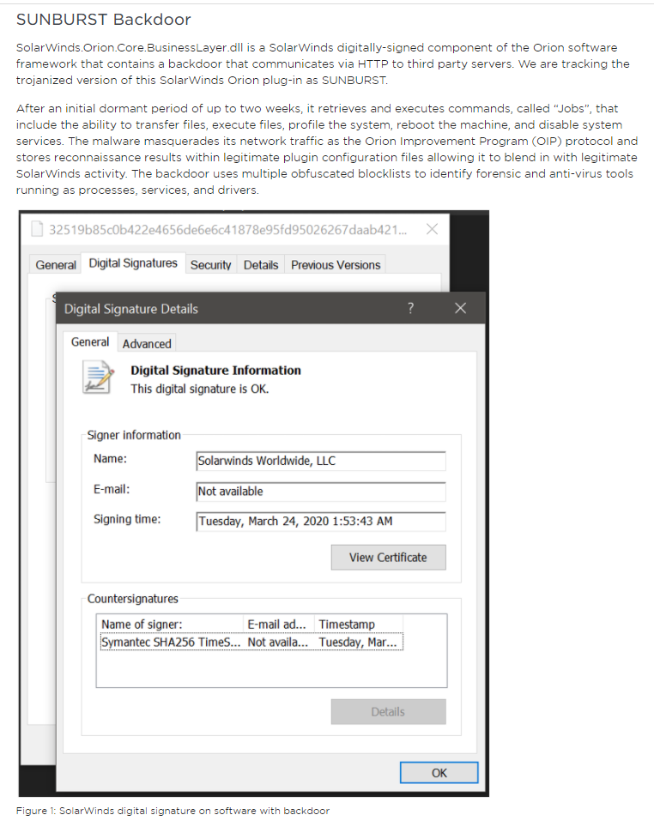Select the Digital Signatures tab
The width and height of the screenshot is (654, 821).
tap(133, 263)
